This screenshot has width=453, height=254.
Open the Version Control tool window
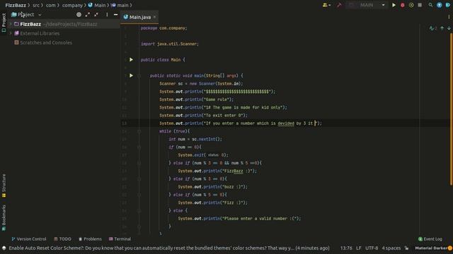[x=28, y=238]
